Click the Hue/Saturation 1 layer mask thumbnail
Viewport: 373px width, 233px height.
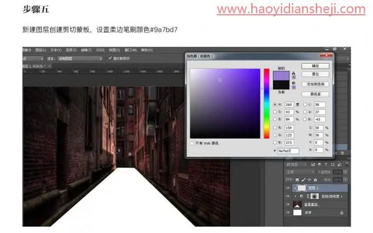(x=314, y=196)
